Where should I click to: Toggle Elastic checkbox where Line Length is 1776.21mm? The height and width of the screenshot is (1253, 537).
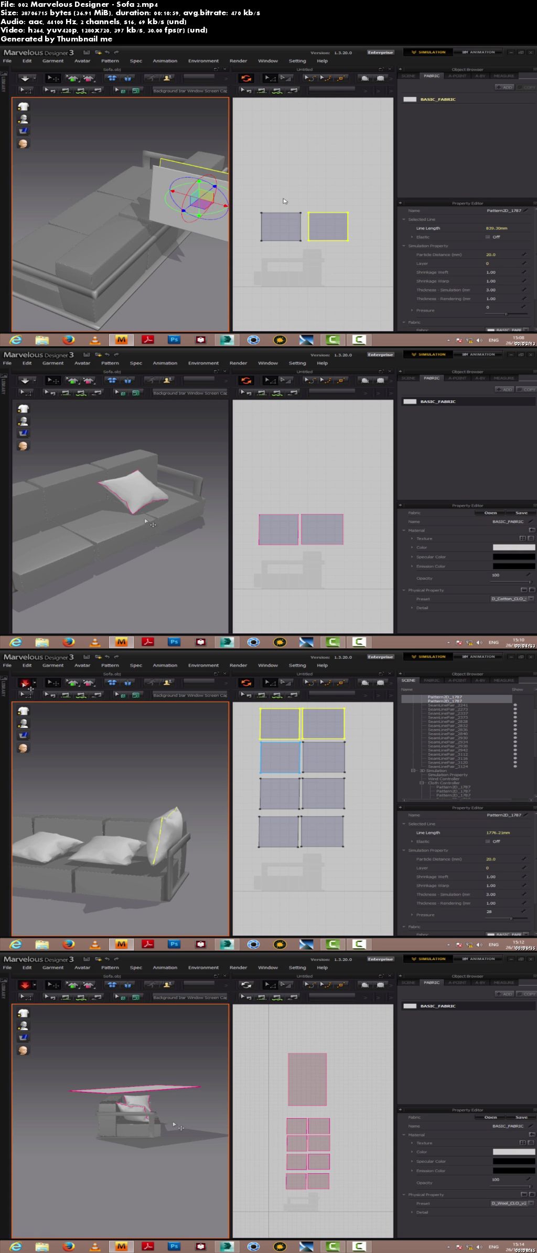click(488, 842)
